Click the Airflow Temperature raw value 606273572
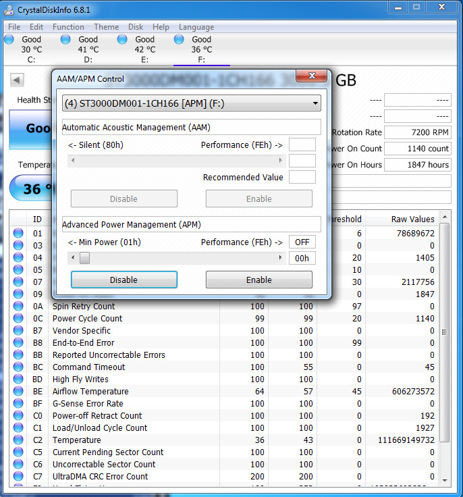Screen dimensions: 463x497 click(x=413, y=391)
